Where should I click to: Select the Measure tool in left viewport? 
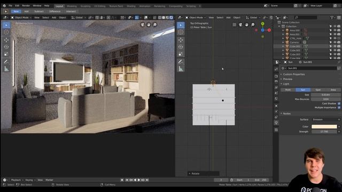(6, 69)
